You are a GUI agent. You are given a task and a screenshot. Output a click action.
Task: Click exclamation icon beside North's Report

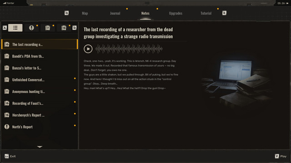click(x=7, y=127)
